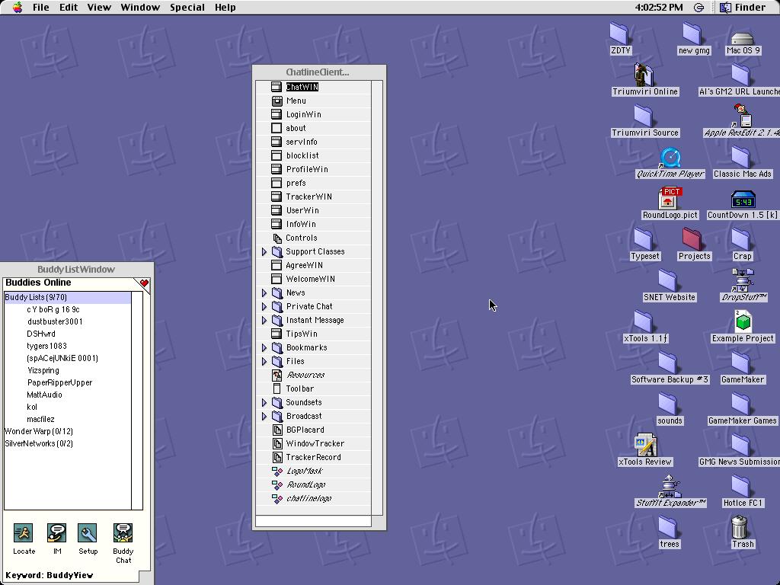Screen dimensions: 780x585
Task: Open the Buddy Chat icon
Action: [x=123, y=532]
